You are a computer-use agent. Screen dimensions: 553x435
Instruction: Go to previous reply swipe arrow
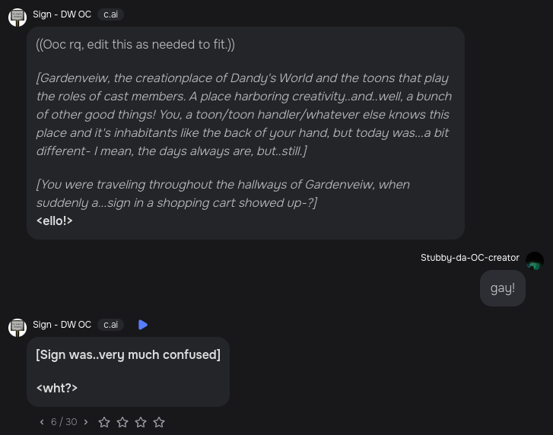[42, 422]
